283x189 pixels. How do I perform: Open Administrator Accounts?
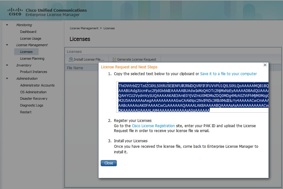click(37, 85)
